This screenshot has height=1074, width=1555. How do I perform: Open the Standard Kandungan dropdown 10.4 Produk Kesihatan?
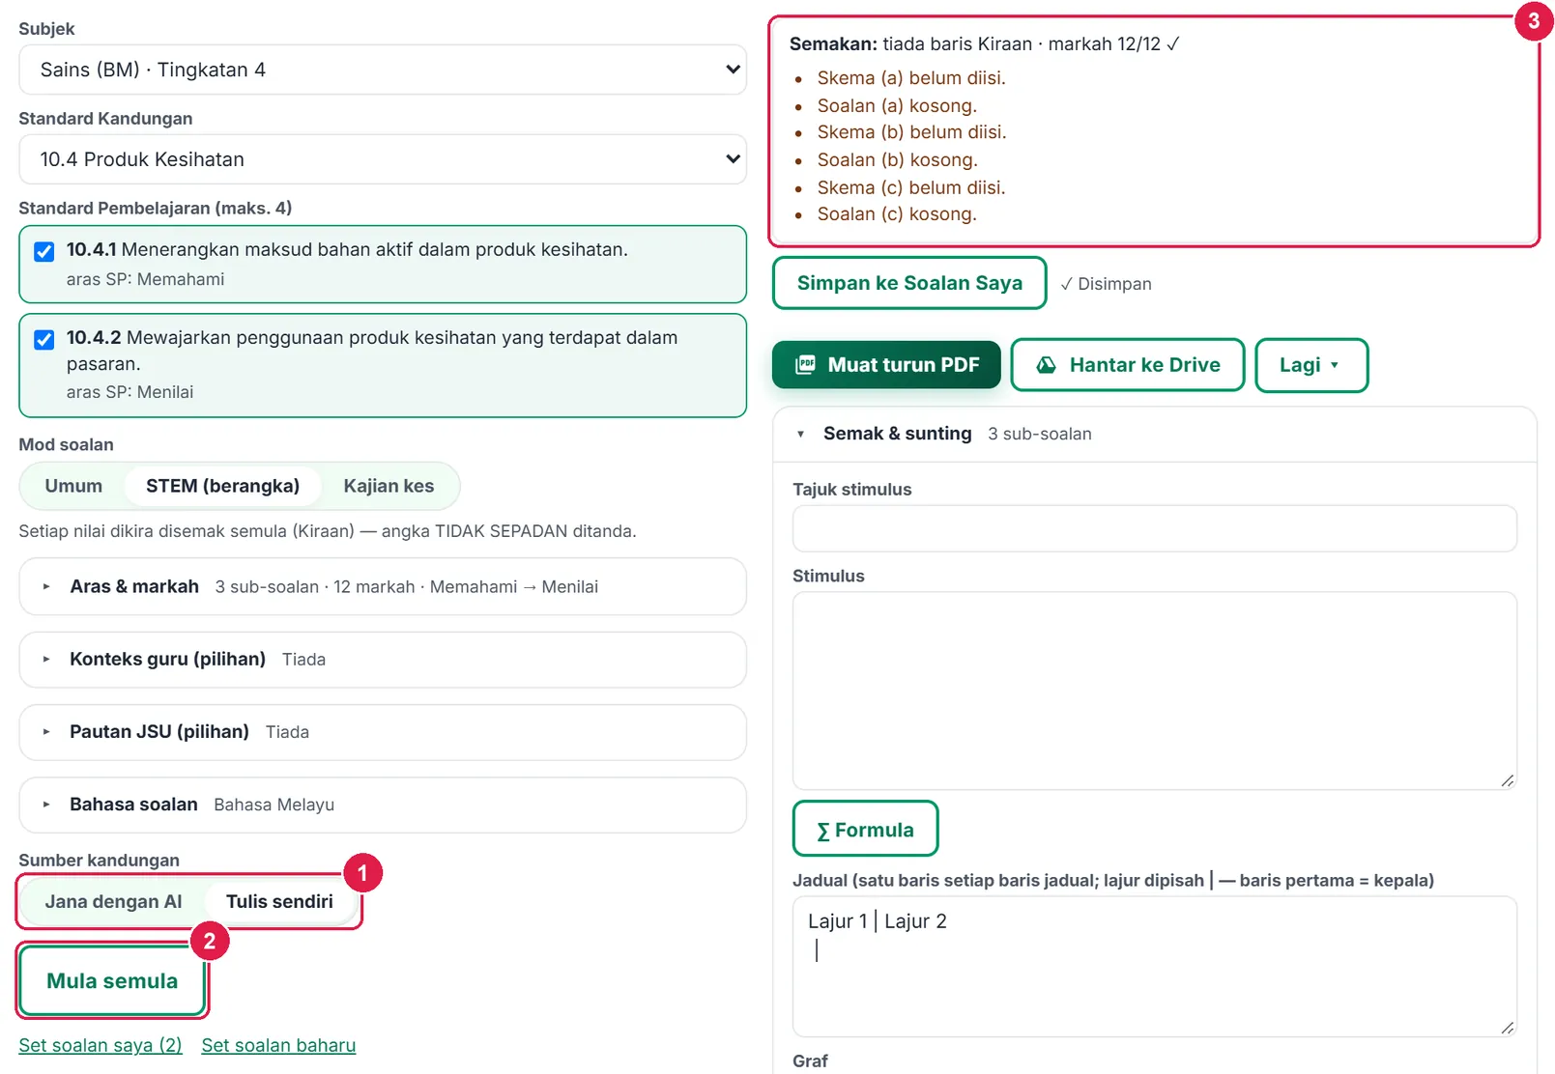[383, 159]
